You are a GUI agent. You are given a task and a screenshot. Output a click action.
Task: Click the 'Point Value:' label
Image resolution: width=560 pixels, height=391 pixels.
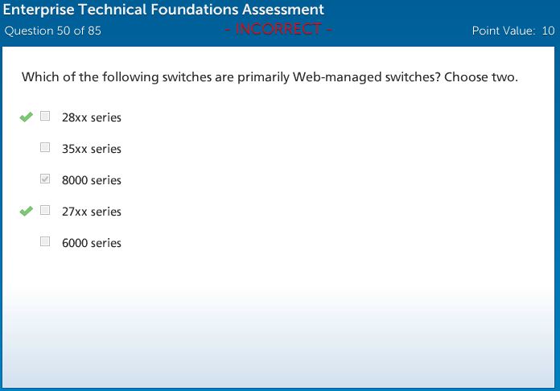tap(503, 31)
